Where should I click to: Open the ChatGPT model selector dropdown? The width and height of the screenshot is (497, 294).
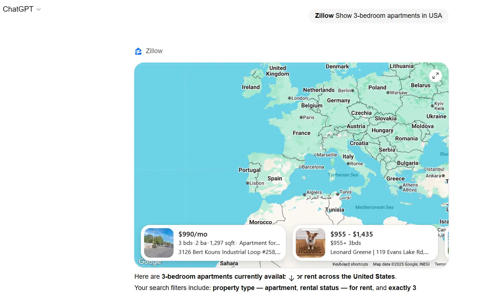coord(22,9)
